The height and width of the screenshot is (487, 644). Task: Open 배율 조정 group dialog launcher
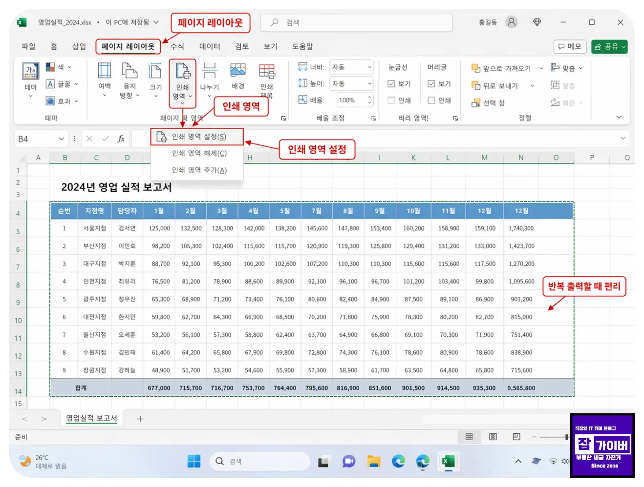(373, 118)
